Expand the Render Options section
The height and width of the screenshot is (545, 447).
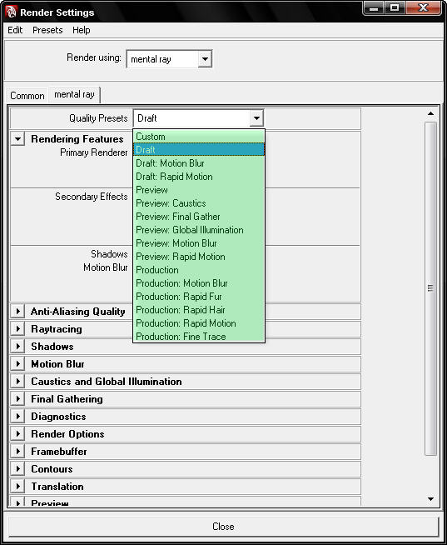coord(17,434)
